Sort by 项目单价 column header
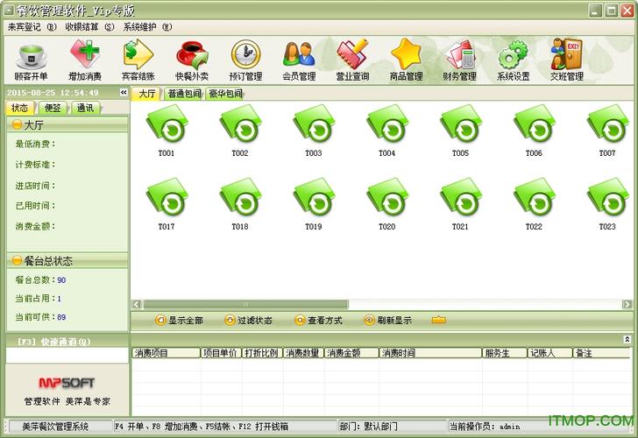Viewport: 638px width, 438px height. tap(222, 353)
